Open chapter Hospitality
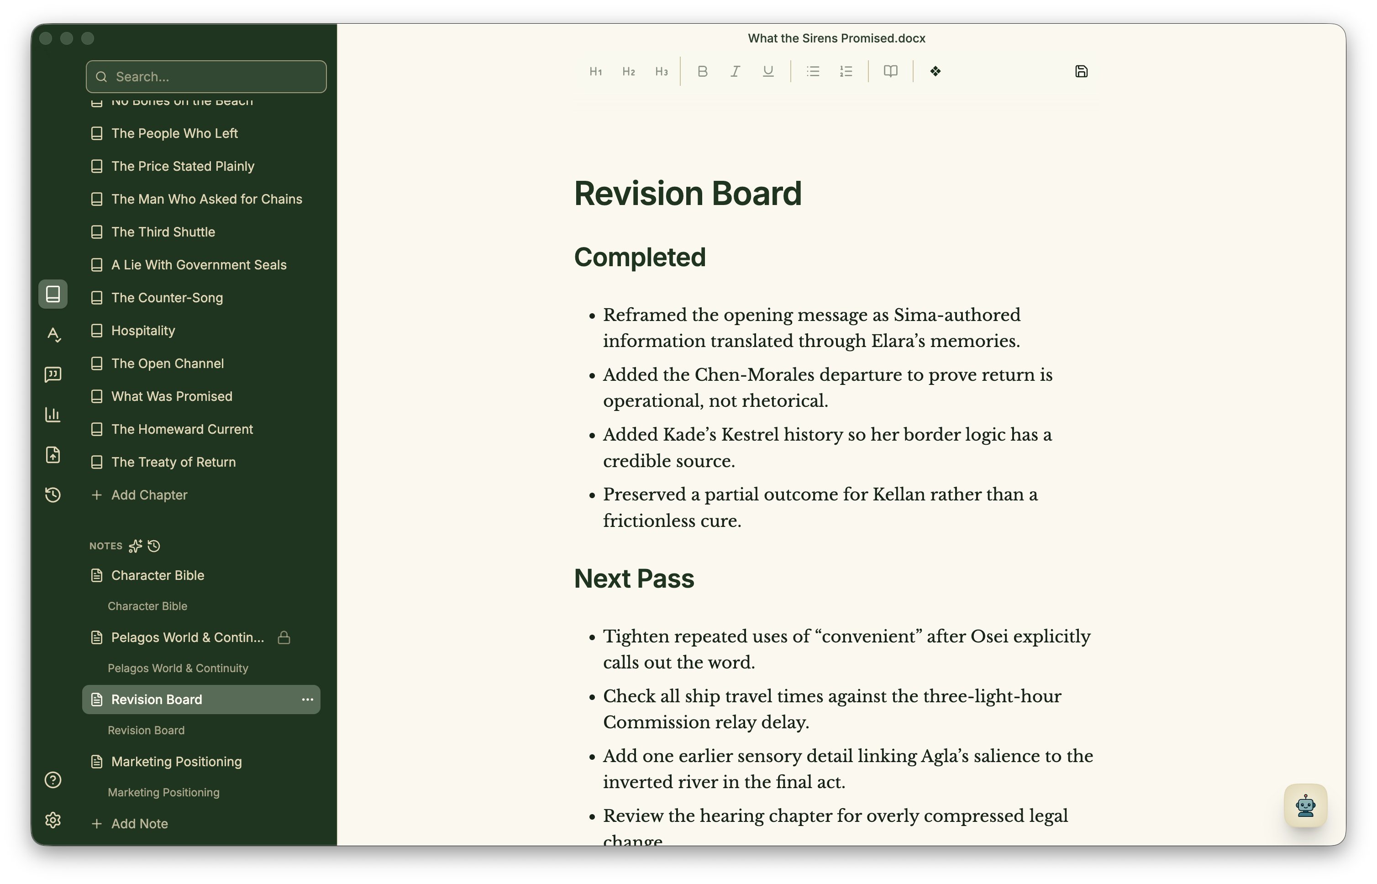1377x884 pixels. [x=201, y=331]
